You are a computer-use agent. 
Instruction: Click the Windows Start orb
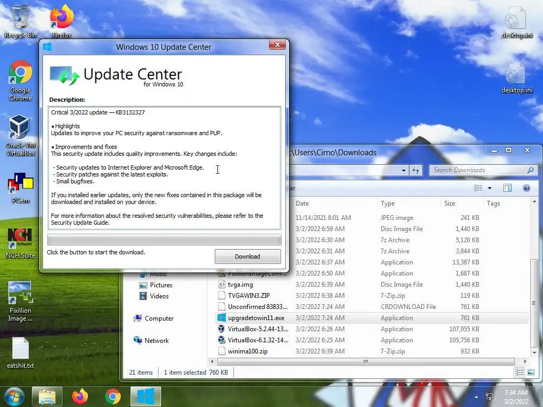(x=14, y=396)
